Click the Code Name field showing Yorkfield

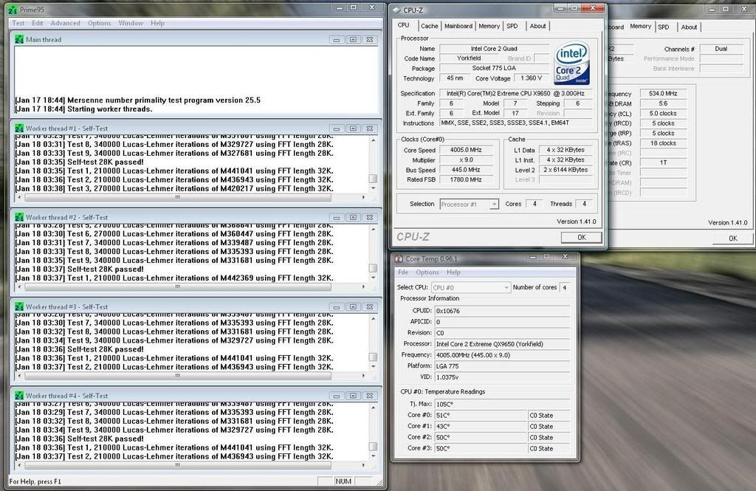(x=469, y=58)
